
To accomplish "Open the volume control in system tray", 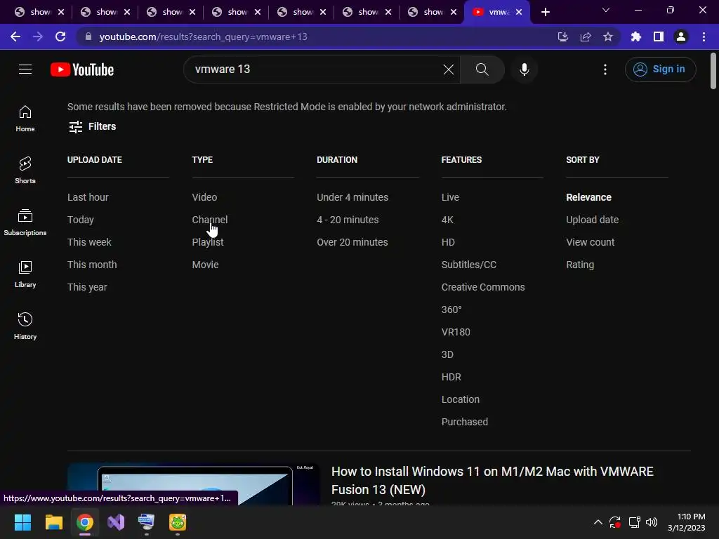I will pyautogui.click(x=651, y=522).
